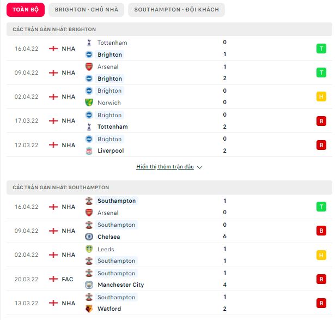Click Tottenham crest in 16.04.22 match
335x320 pixels.
pos(89,43)
